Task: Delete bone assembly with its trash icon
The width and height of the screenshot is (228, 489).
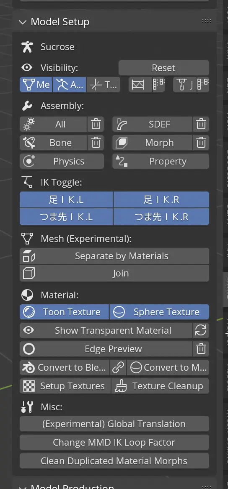Action: pos(96,143)
